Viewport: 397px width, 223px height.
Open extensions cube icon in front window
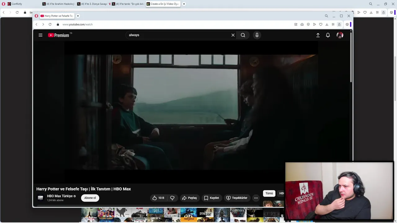[347, 24]
